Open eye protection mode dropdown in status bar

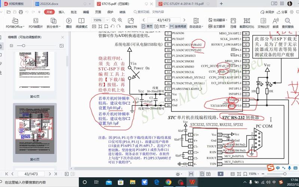(x=179, y=174)
